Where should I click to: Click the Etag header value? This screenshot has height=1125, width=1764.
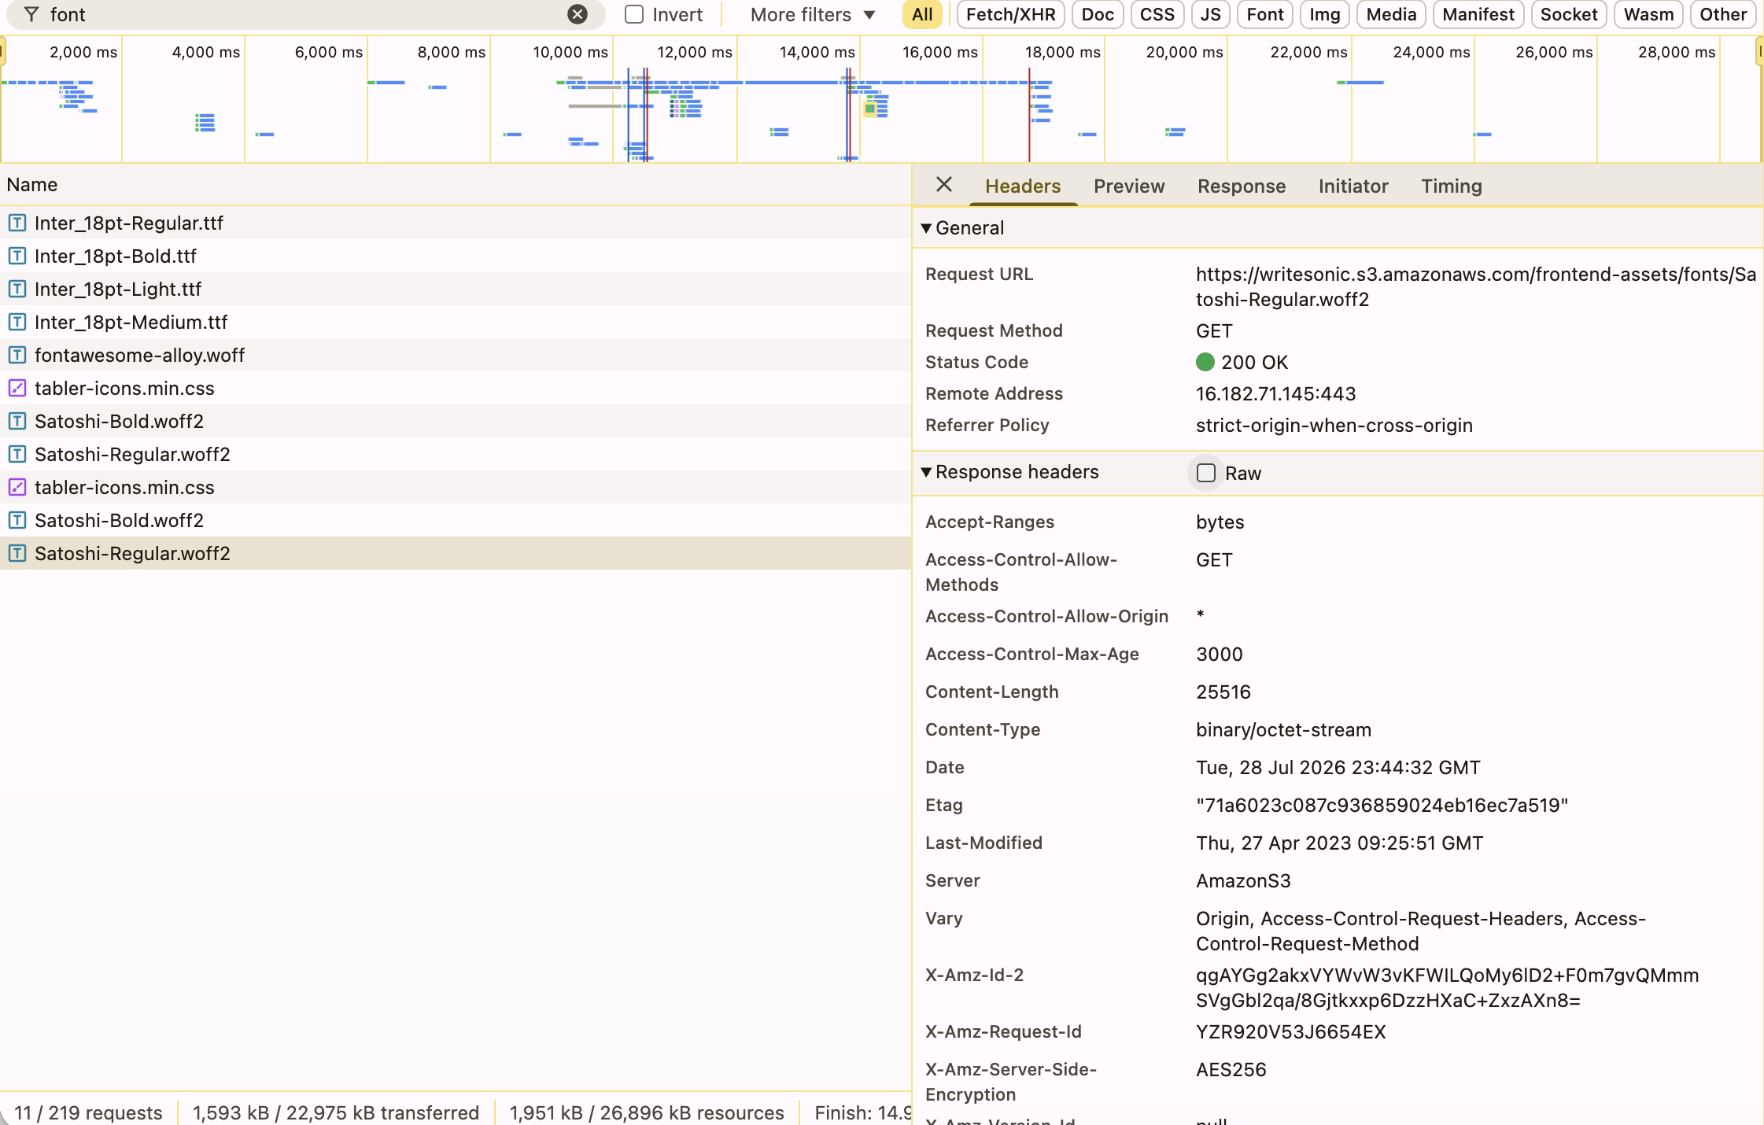coord(1382,805)
